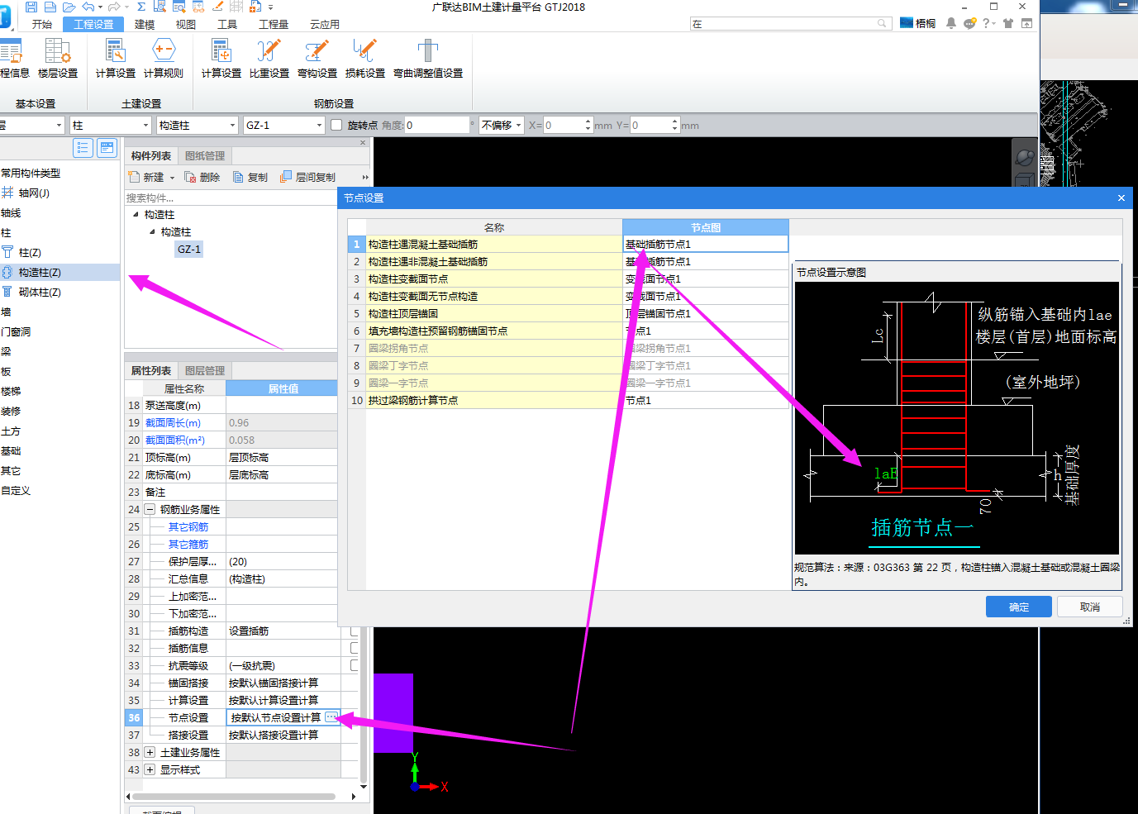Viewport: 1138px width, 814px height.
Task: Switch to 视图 ribbon tab
Action: point(186,24)
